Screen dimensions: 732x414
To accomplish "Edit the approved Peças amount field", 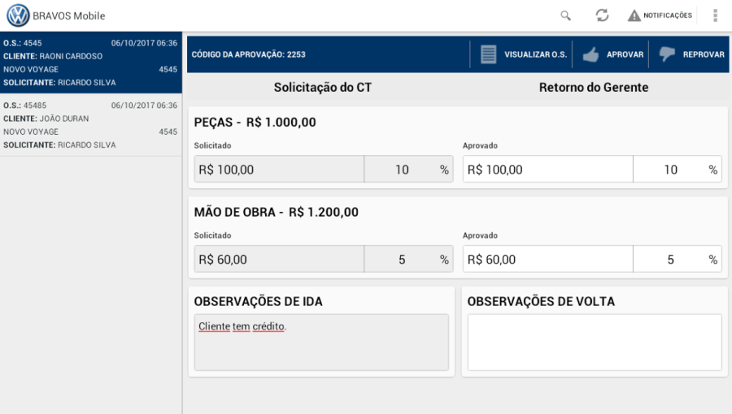I will coord(547,170).
